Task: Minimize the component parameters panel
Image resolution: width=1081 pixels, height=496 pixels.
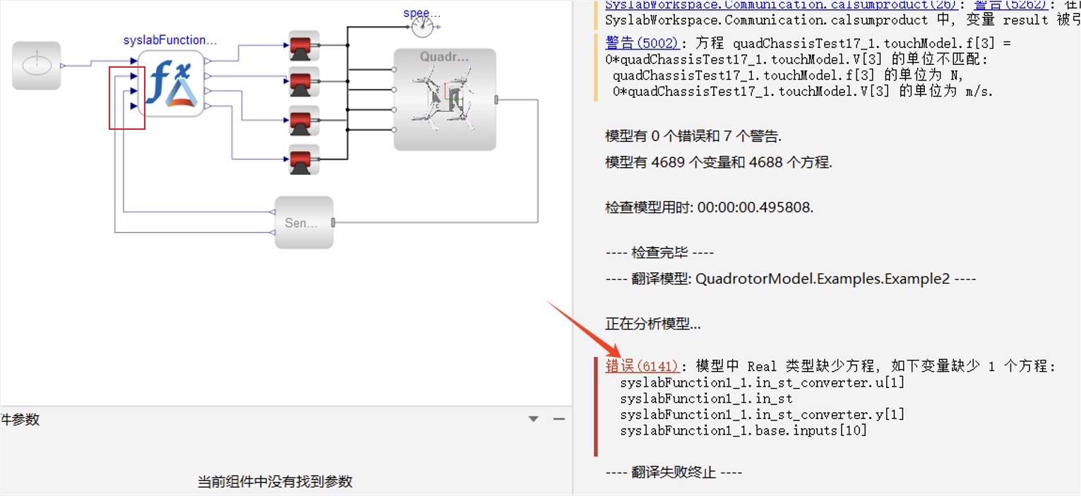Action: pos(559,419)
